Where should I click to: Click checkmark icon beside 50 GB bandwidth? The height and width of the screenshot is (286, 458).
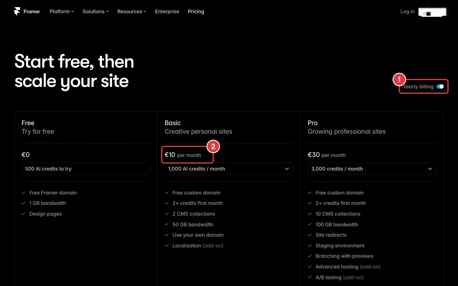point(167,225)
